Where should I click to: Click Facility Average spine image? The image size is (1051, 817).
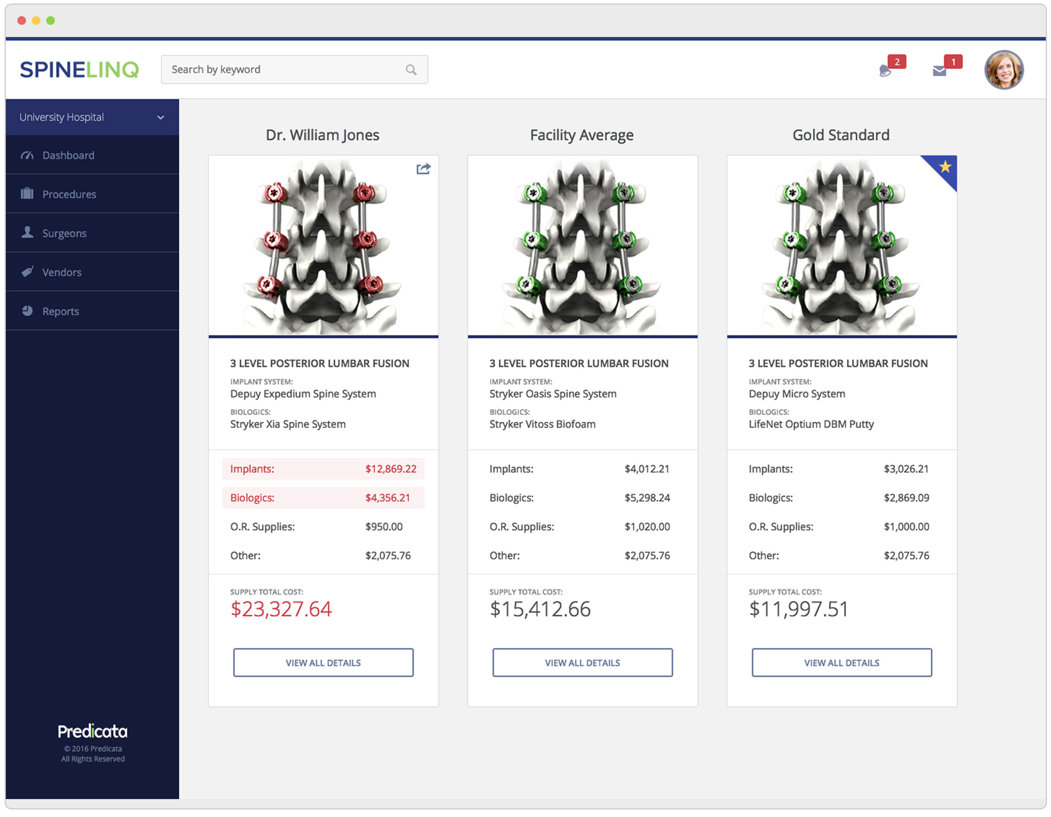click(x=582, y=246)
